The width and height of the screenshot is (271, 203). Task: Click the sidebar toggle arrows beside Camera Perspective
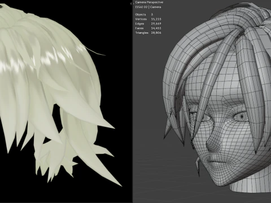point(132,3)
